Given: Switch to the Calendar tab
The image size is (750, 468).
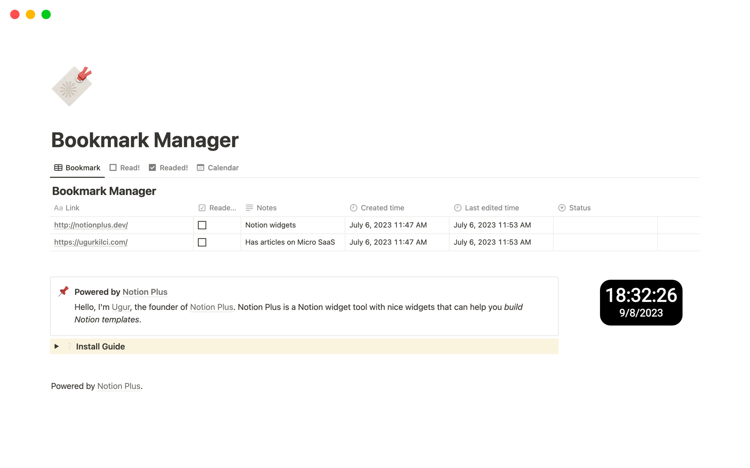Looking at the screenshot, I should click(x=218, y=168).
